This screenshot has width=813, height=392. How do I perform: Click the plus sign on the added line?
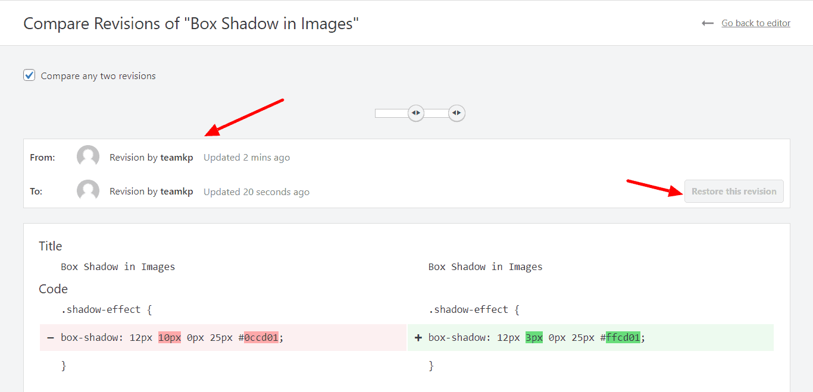tap(418, 338)
